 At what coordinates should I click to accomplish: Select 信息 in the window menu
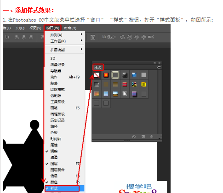64,176
